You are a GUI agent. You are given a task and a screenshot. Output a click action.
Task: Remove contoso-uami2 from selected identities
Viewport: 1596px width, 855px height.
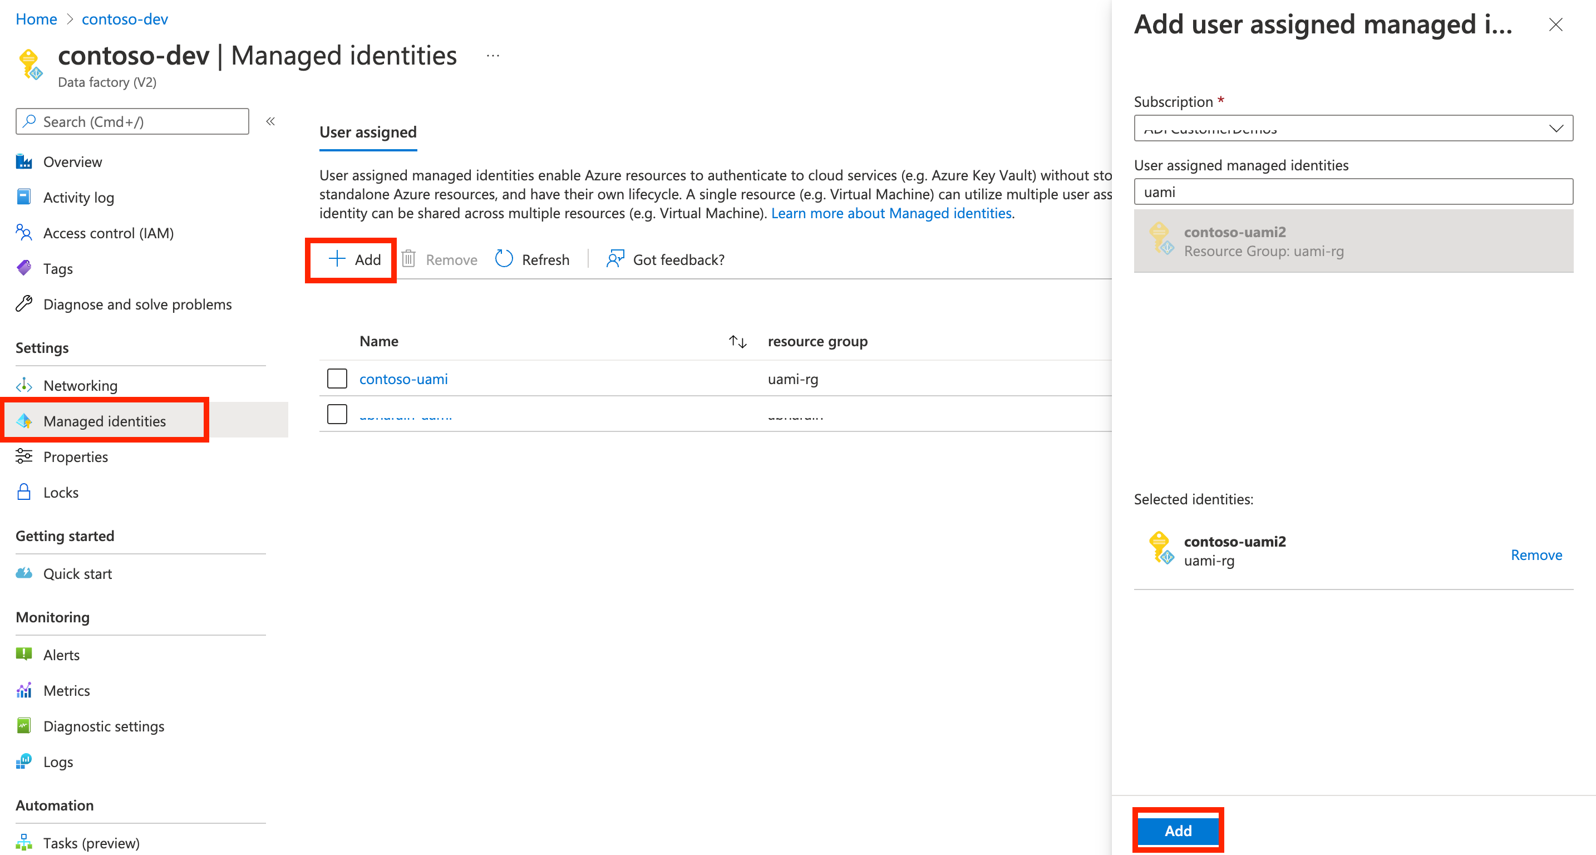coord(1535,554)
